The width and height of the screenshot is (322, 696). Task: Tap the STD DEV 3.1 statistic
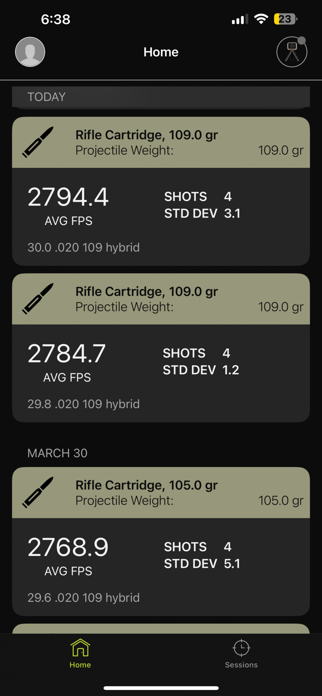coord(202,213)
